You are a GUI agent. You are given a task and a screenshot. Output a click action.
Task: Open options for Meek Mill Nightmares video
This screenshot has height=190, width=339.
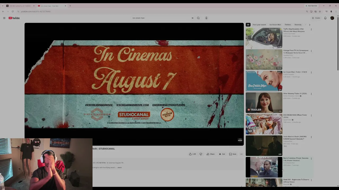point(311,180)
